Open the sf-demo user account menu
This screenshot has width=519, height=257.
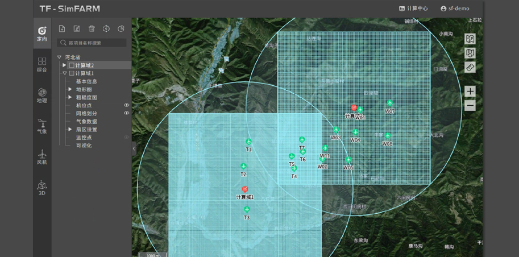point(455,9)
